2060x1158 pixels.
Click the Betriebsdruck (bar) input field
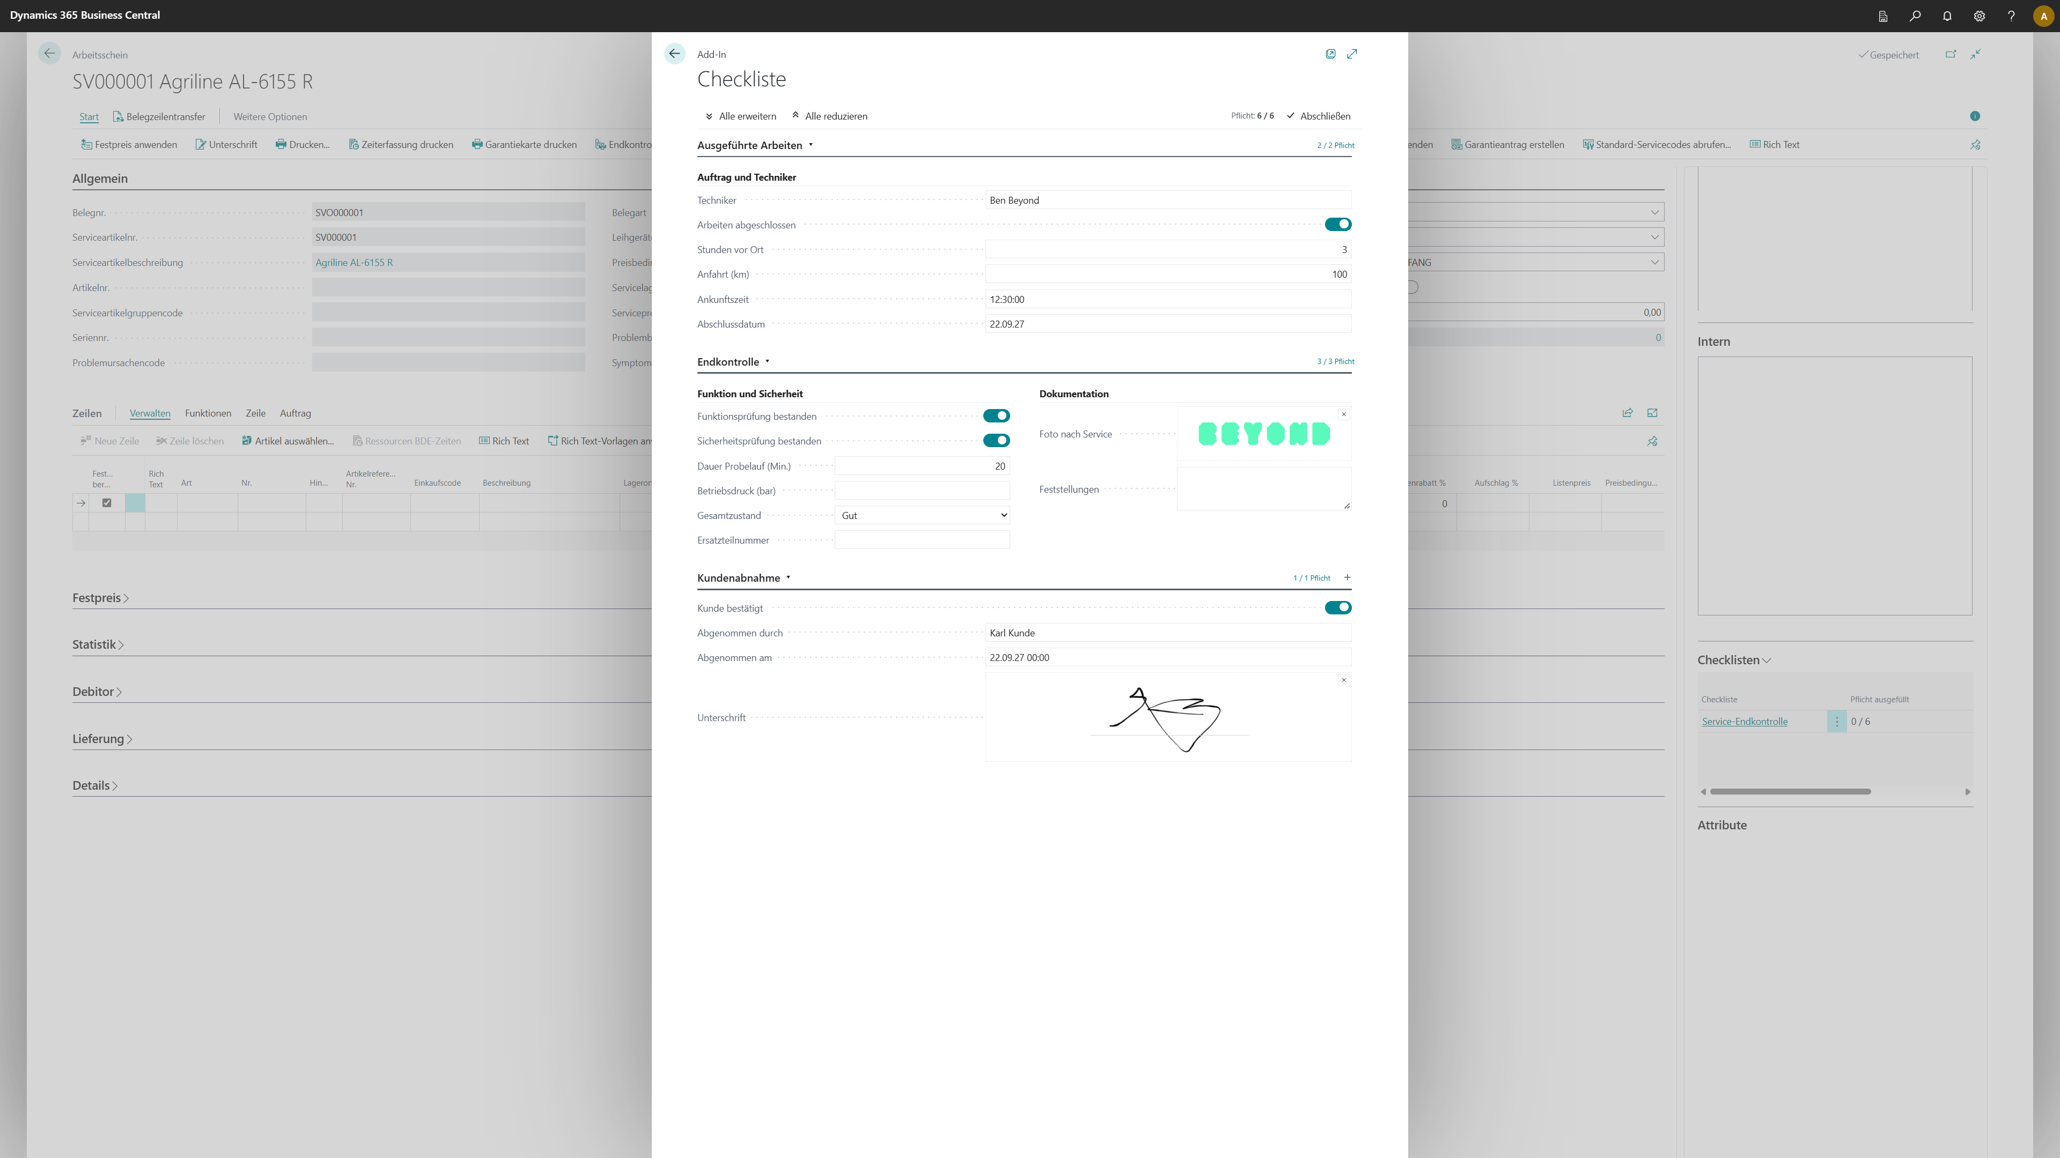(x=922, y=491)
